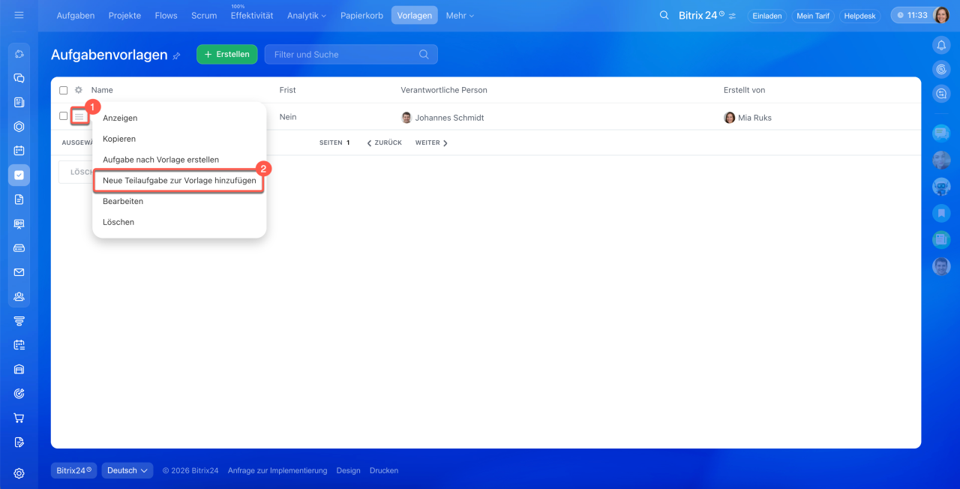Switch to the Scrum tab
960x489 pixels.
tap(204, 16)
